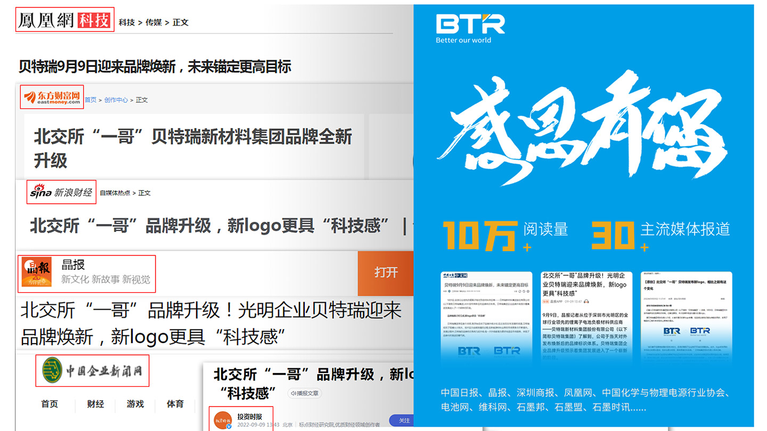Select the 自媒体热点 breadcrumb on Sina

[115, 193]
